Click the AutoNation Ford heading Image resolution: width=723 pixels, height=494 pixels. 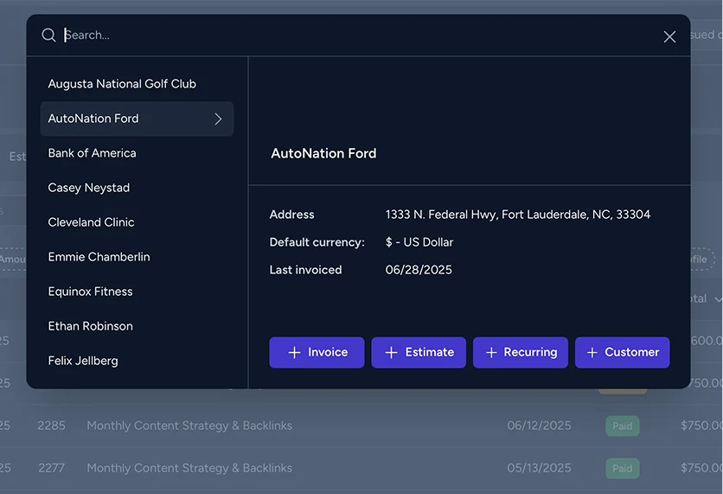pos(323,154)
